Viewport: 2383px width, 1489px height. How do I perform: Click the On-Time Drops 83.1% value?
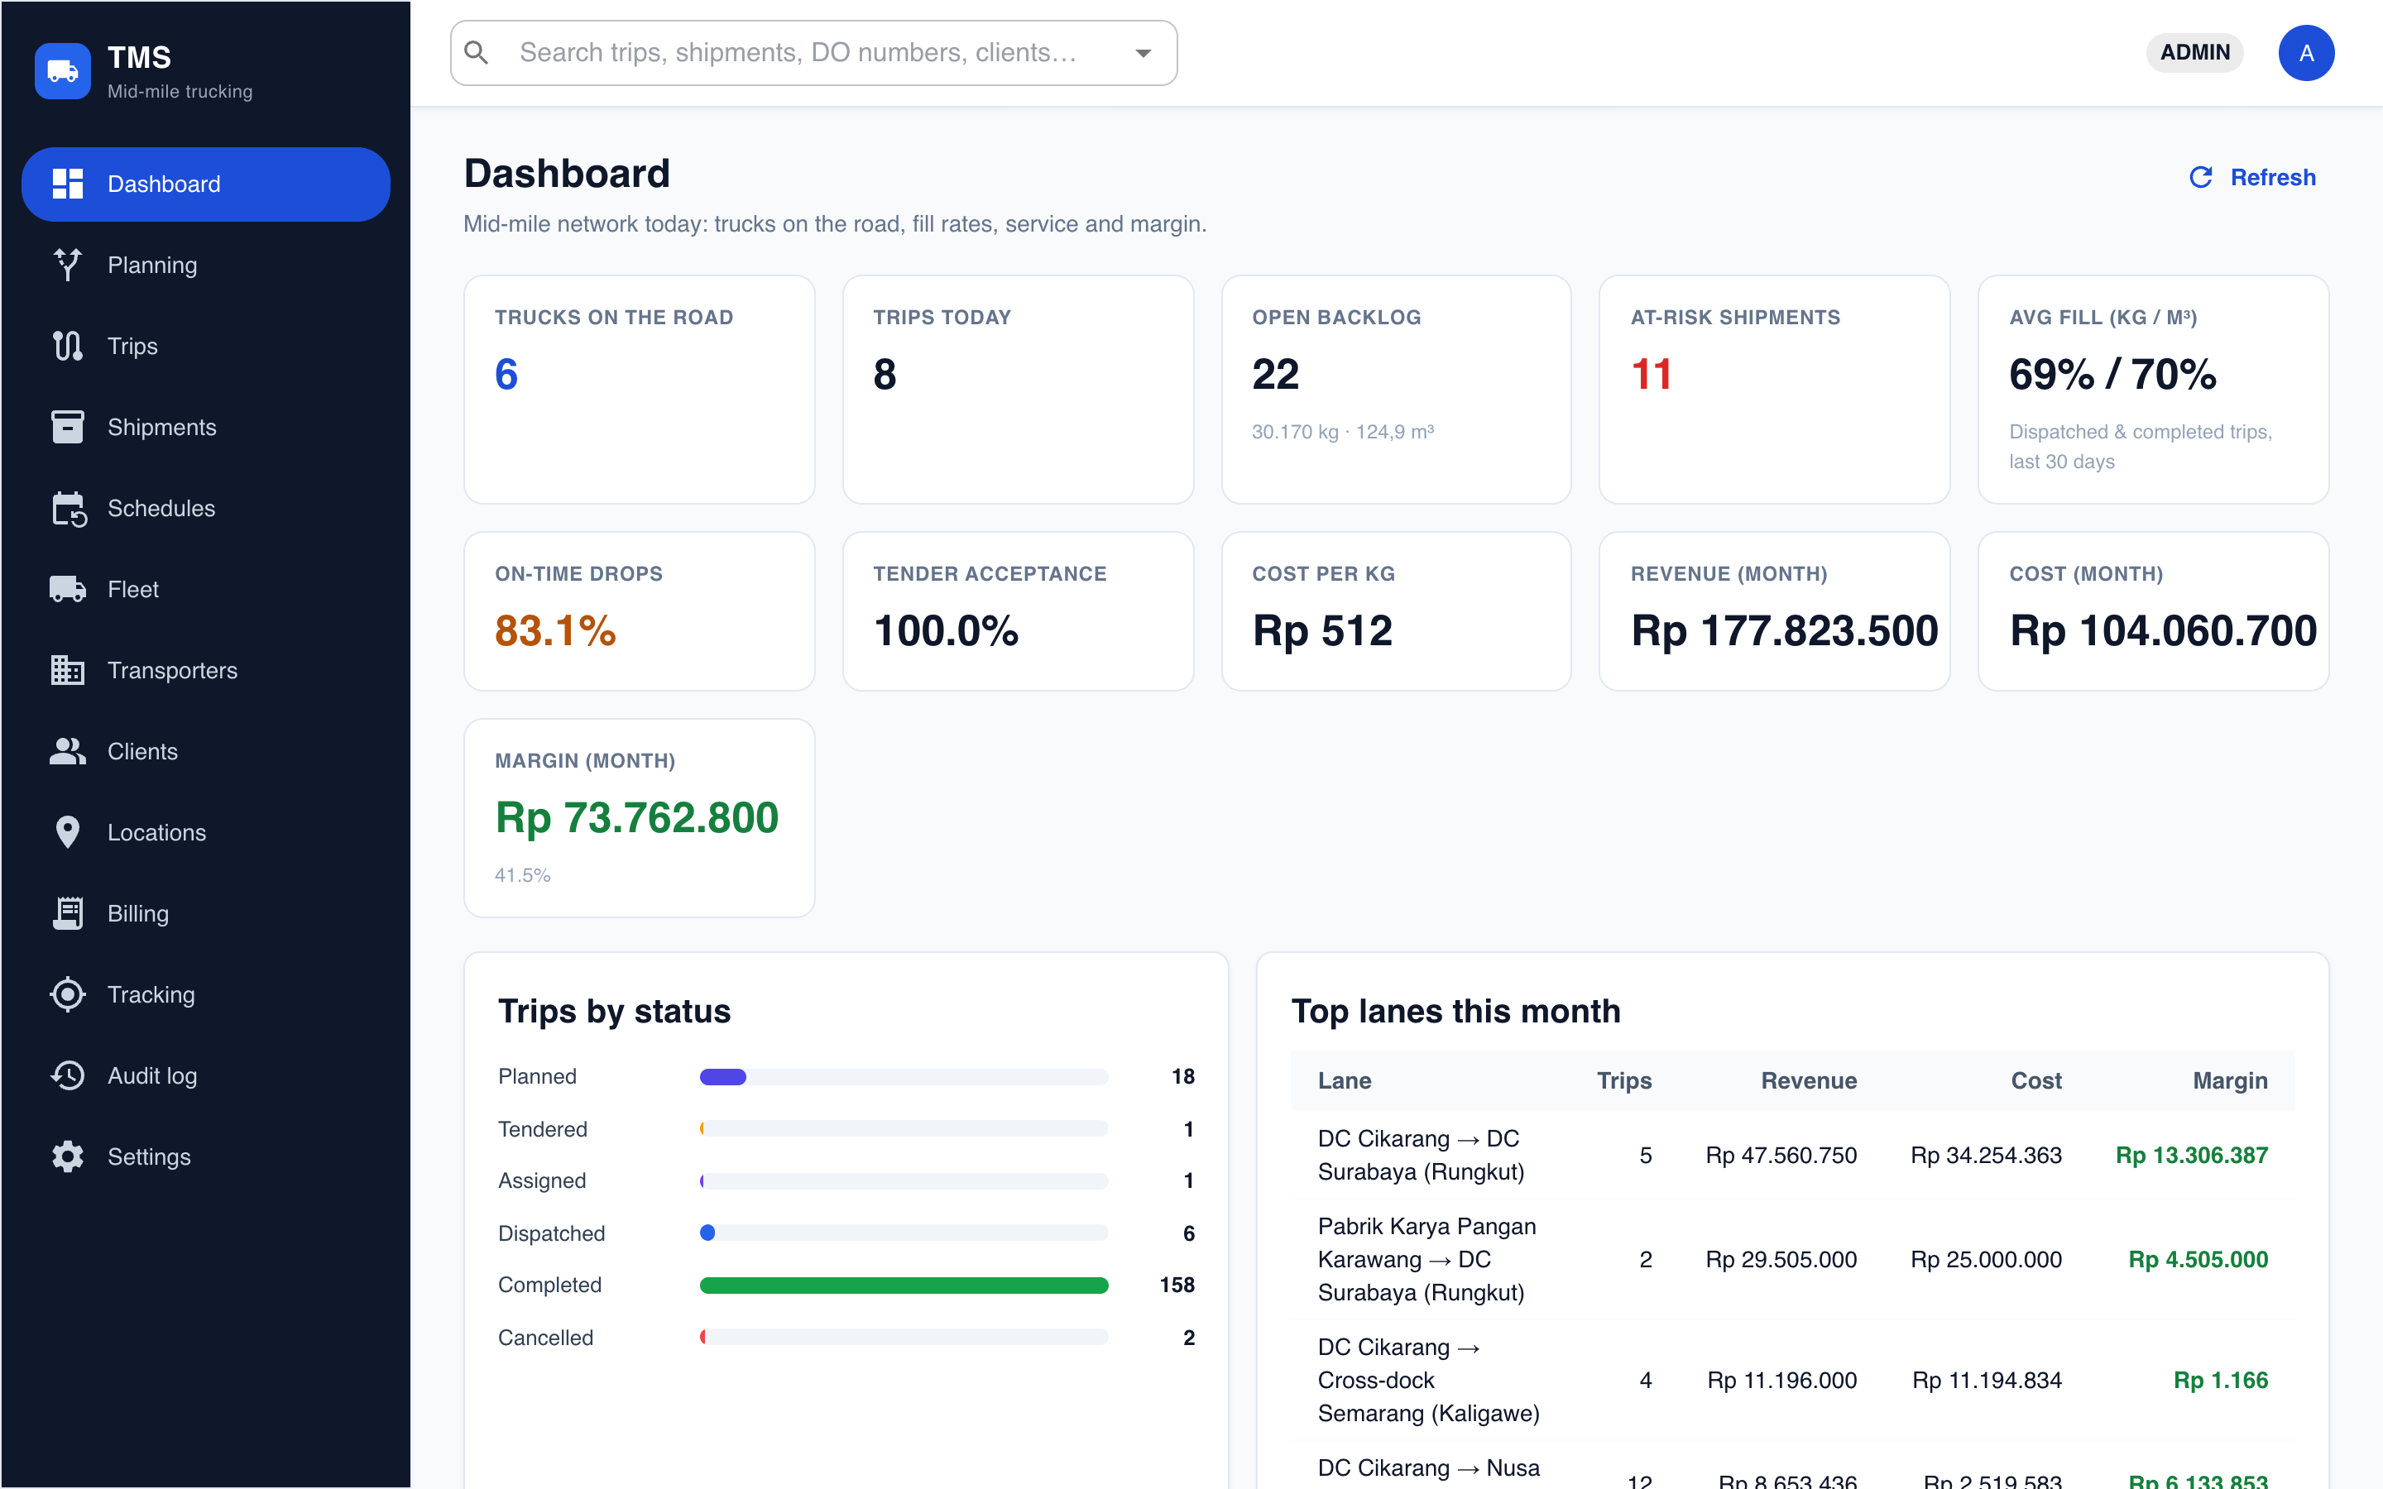(x=555, y=630)
